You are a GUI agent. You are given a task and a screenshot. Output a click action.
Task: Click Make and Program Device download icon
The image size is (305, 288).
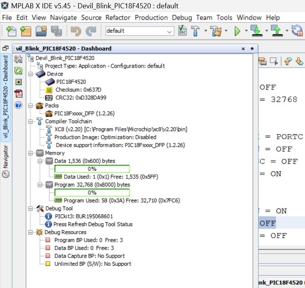(x=257, y=31)
